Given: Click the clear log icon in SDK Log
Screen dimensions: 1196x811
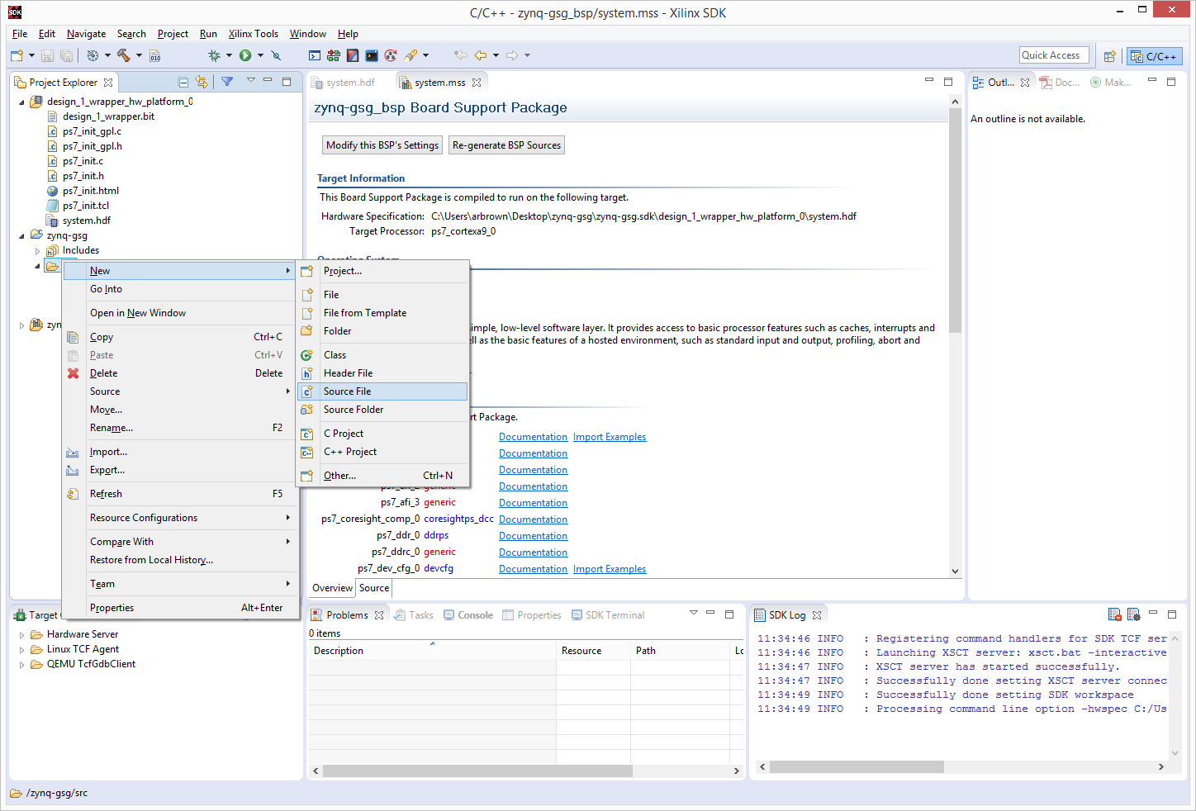Looking at the screenshot, I should point(1114,614).
